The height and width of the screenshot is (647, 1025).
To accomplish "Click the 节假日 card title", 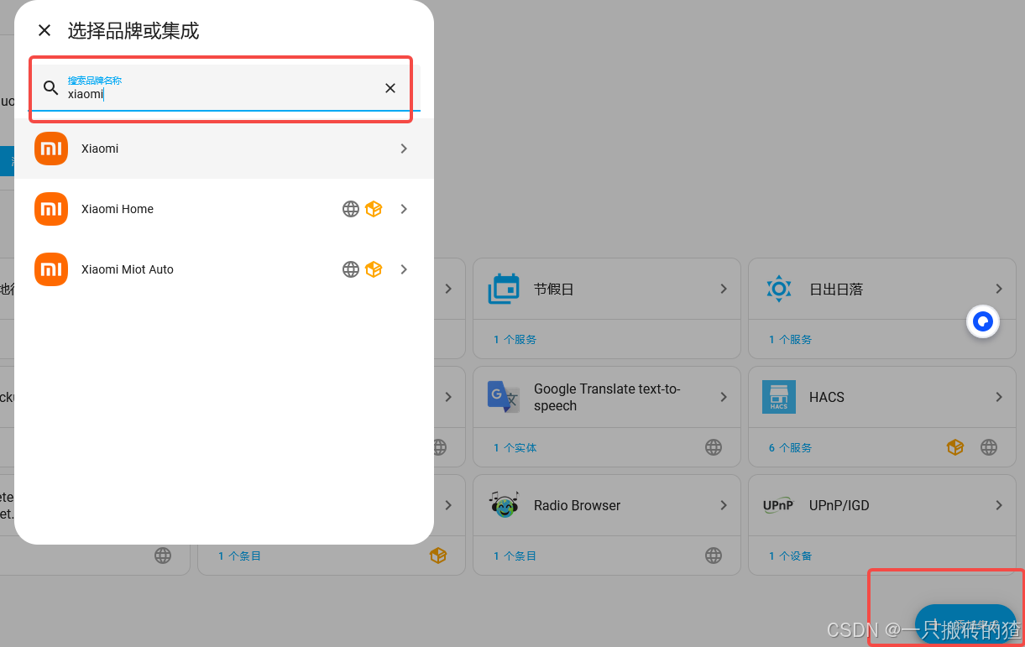I will 556,289.
